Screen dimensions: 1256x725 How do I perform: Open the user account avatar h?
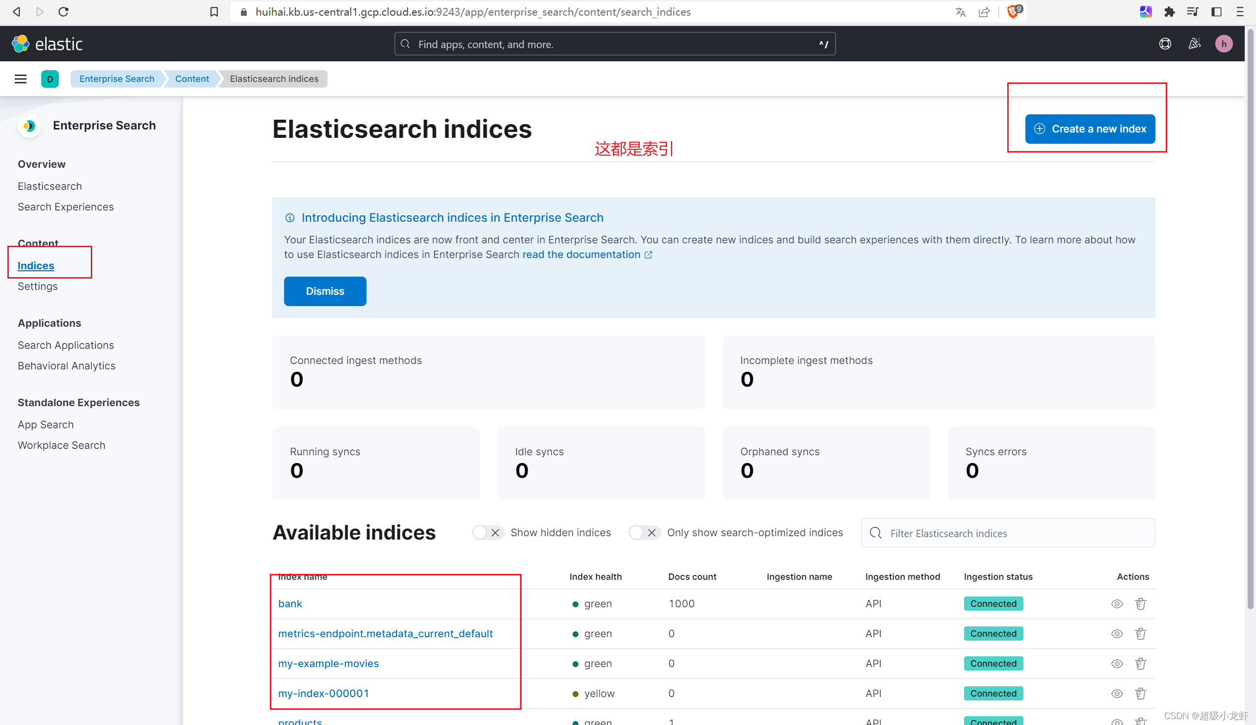point(1224,44)
